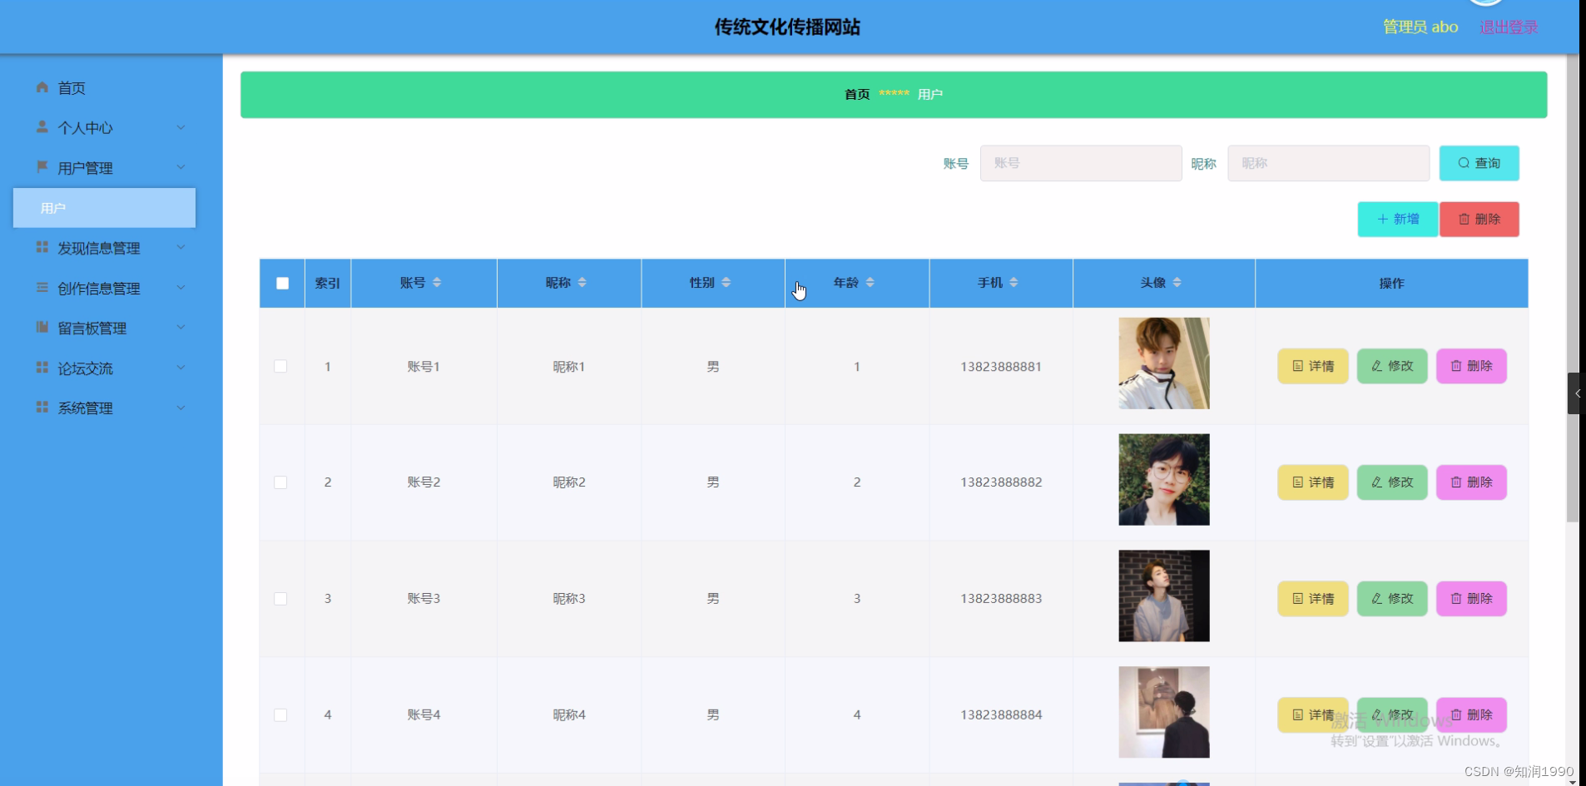Click the list icon next to 创作信息管理
Screen dimensions: 1586x786
point(42,287)
